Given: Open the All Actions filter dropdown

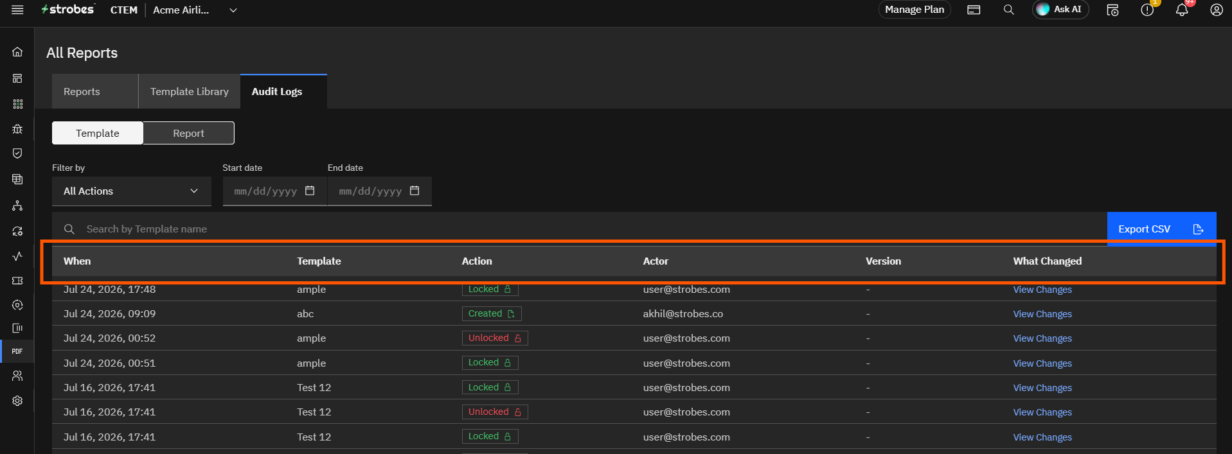Looking at the screenshot, I should tap(132, 191).
